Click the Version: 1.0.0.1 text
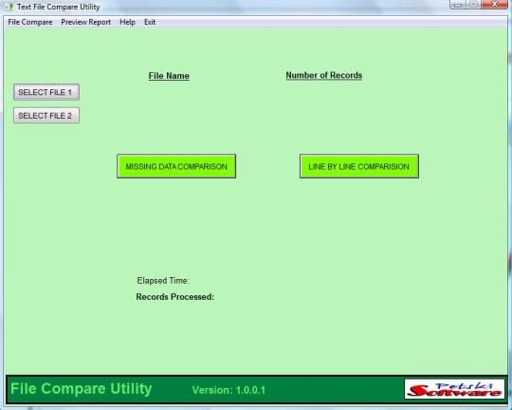This screenshot has height=410, width=512. pyautogui.click(x=229, y=390)
